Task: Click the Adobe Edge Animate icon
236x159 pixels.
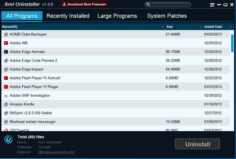Action: [x=6, y=52]
